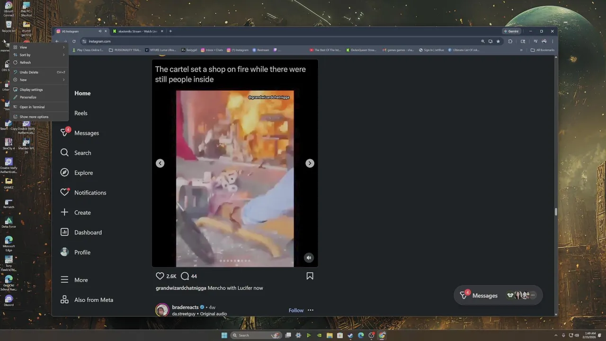Open Ubisoft Connect desktop icon

pos(9,9)
